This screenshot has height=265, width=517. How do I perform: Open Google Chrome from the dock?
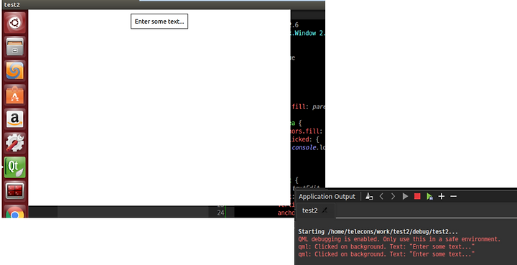pyautogui.click(x=14, y=212)
